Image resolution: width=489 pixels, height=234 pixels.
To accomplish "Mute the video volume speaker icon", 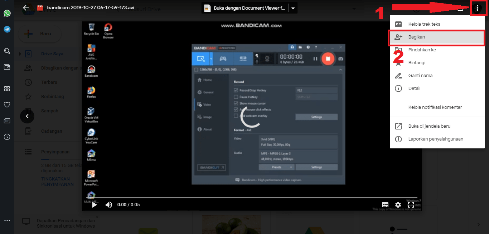I will tap(109, 205).
